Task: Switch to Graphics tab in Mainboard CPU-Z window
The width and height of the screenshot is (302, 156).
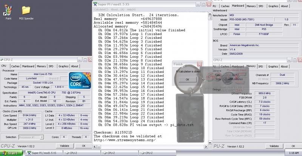Action: pyautogui.click(x=273, y=6)
